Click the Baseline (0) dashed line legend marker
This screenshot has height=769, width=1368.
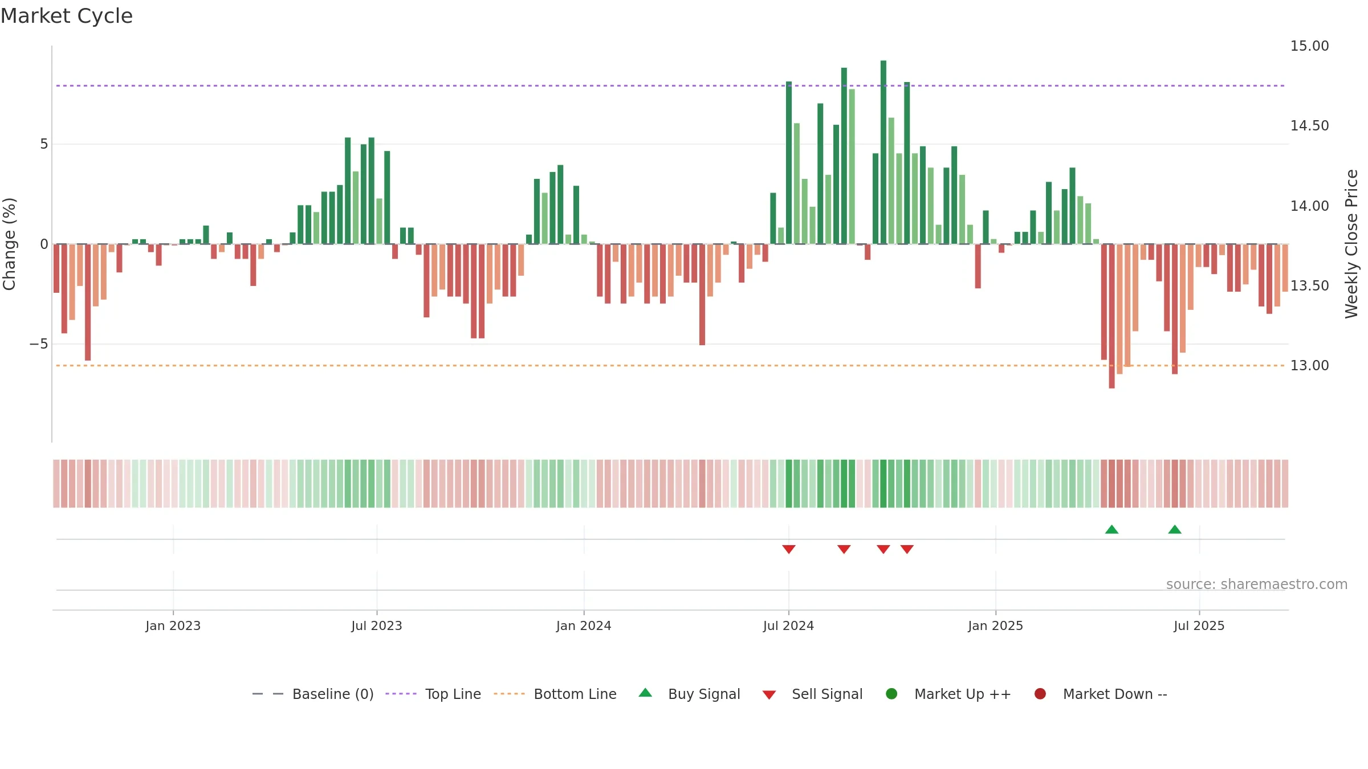coord(268,694)
